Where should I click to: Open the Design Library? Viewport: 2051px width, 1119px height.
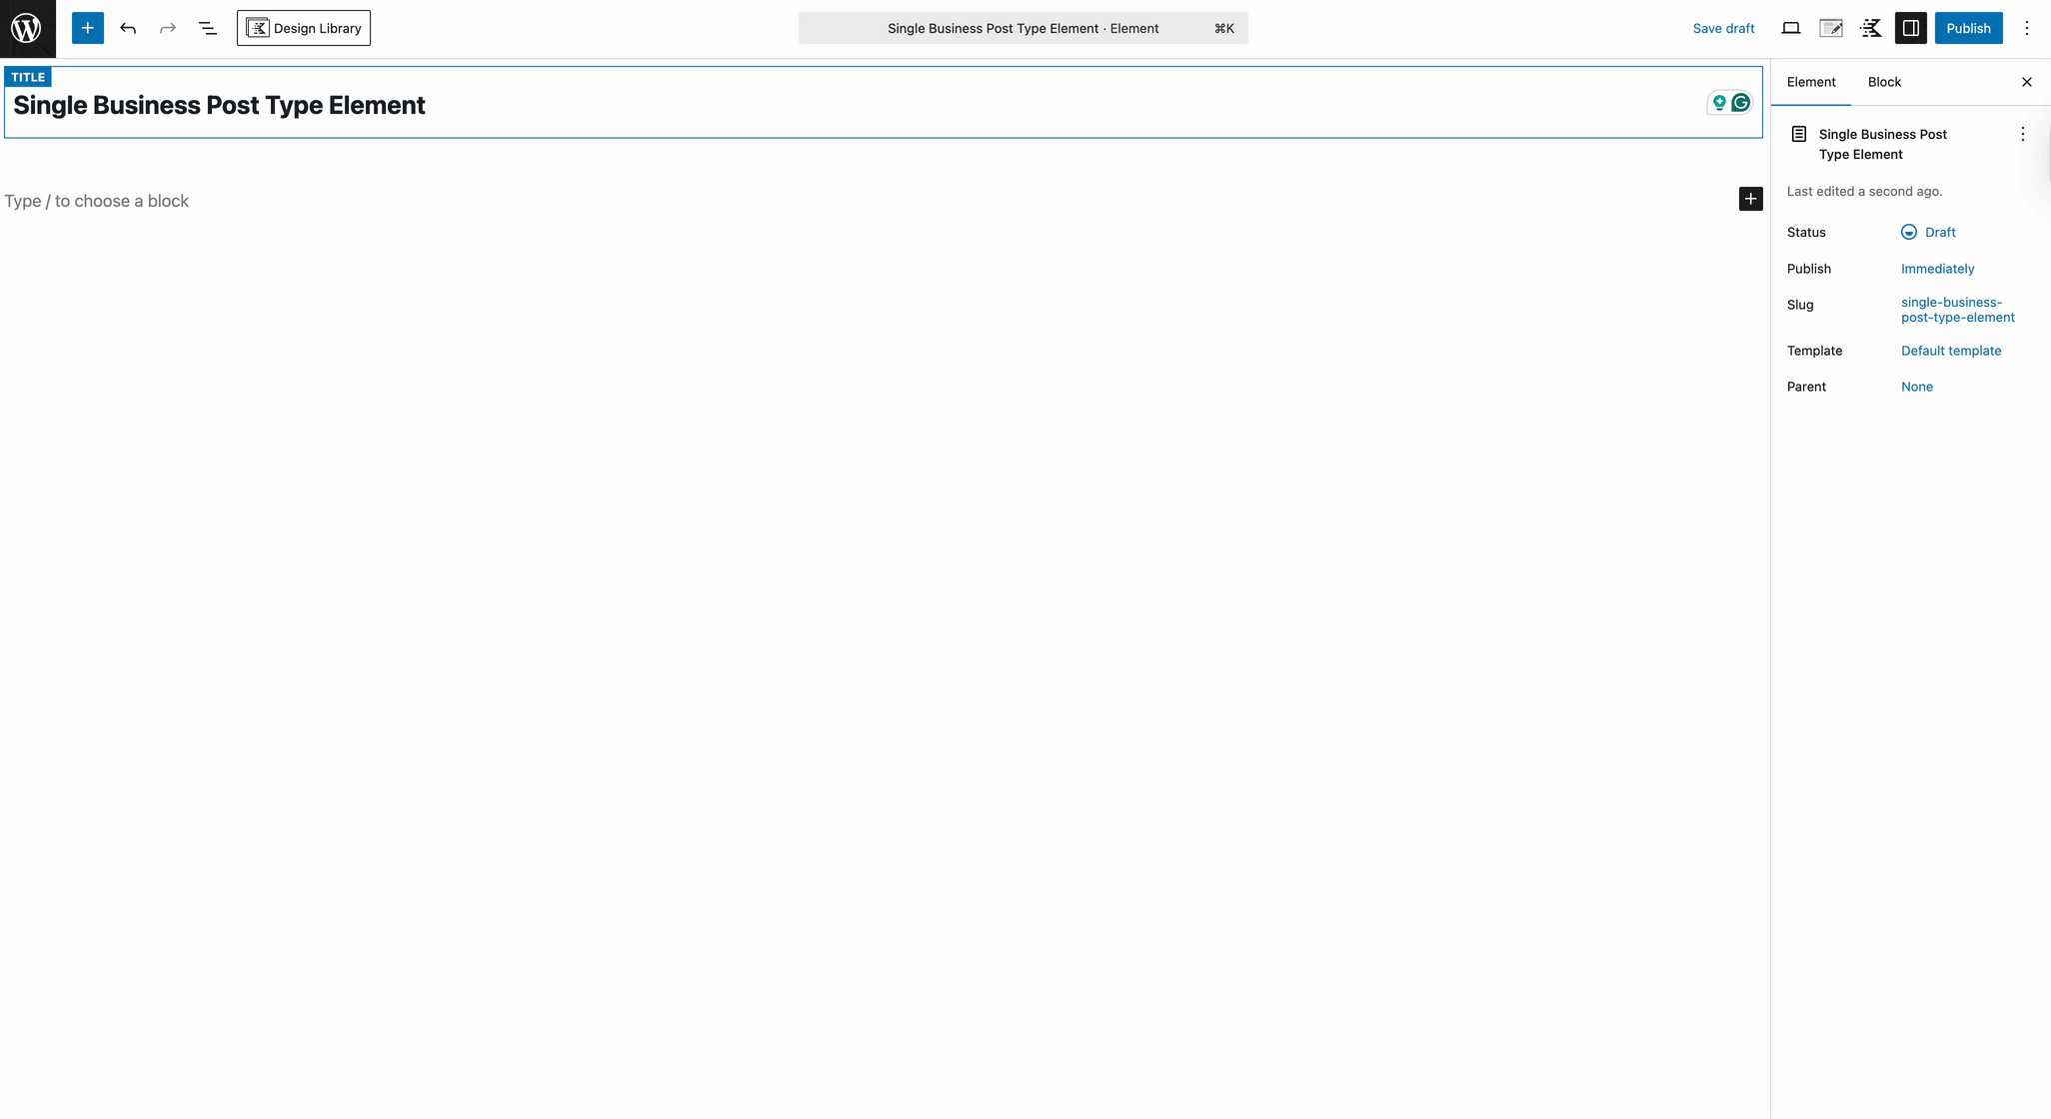coord(304,28)
